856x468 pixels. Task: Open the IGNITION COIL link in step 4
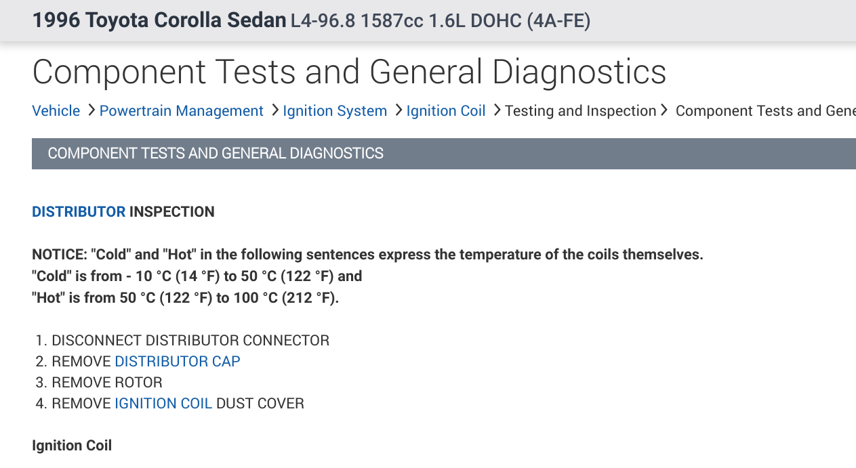coord(163,404)
